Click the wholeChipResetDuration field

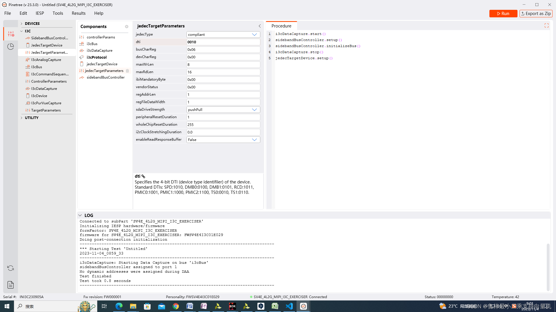click(223, 125)
